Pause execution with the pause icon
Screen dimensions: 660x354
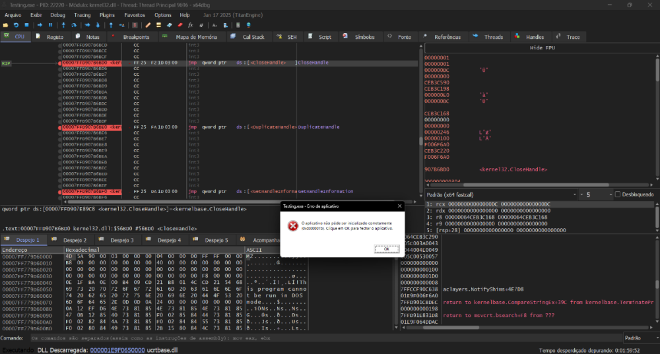[49, 25]
